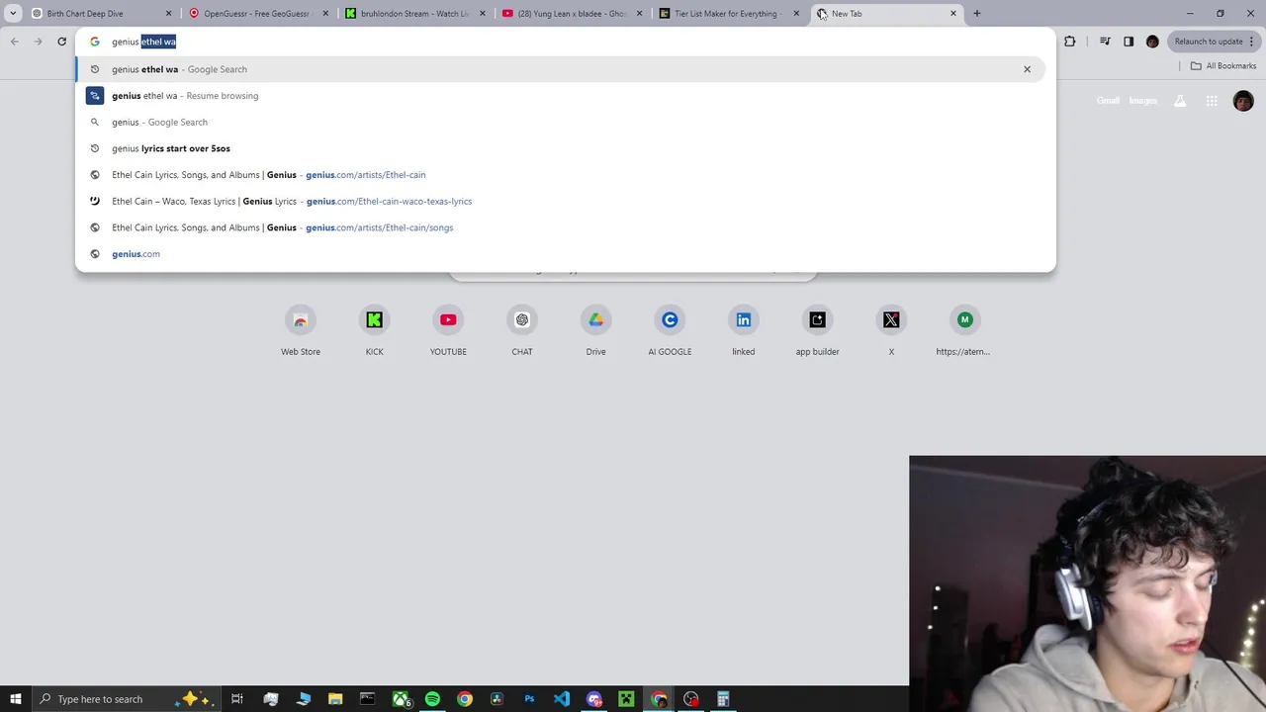
Task: Close the Birth Chart Deep Dive tab
Action: click(x=168, y=14)
